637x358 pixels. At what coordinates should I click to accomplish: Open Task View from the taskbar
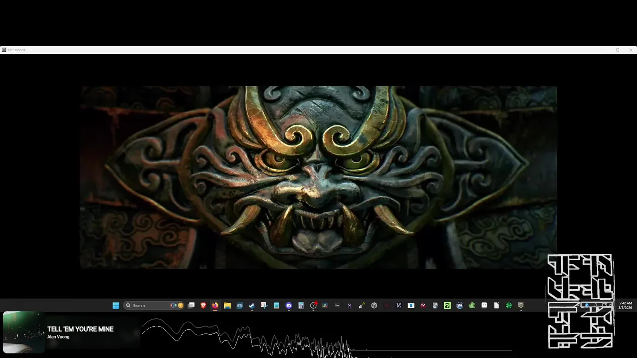(x=191, y=305)
